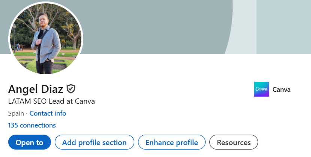311x157 pixels.
Task: Expand the Open to options
Action: 29,142
